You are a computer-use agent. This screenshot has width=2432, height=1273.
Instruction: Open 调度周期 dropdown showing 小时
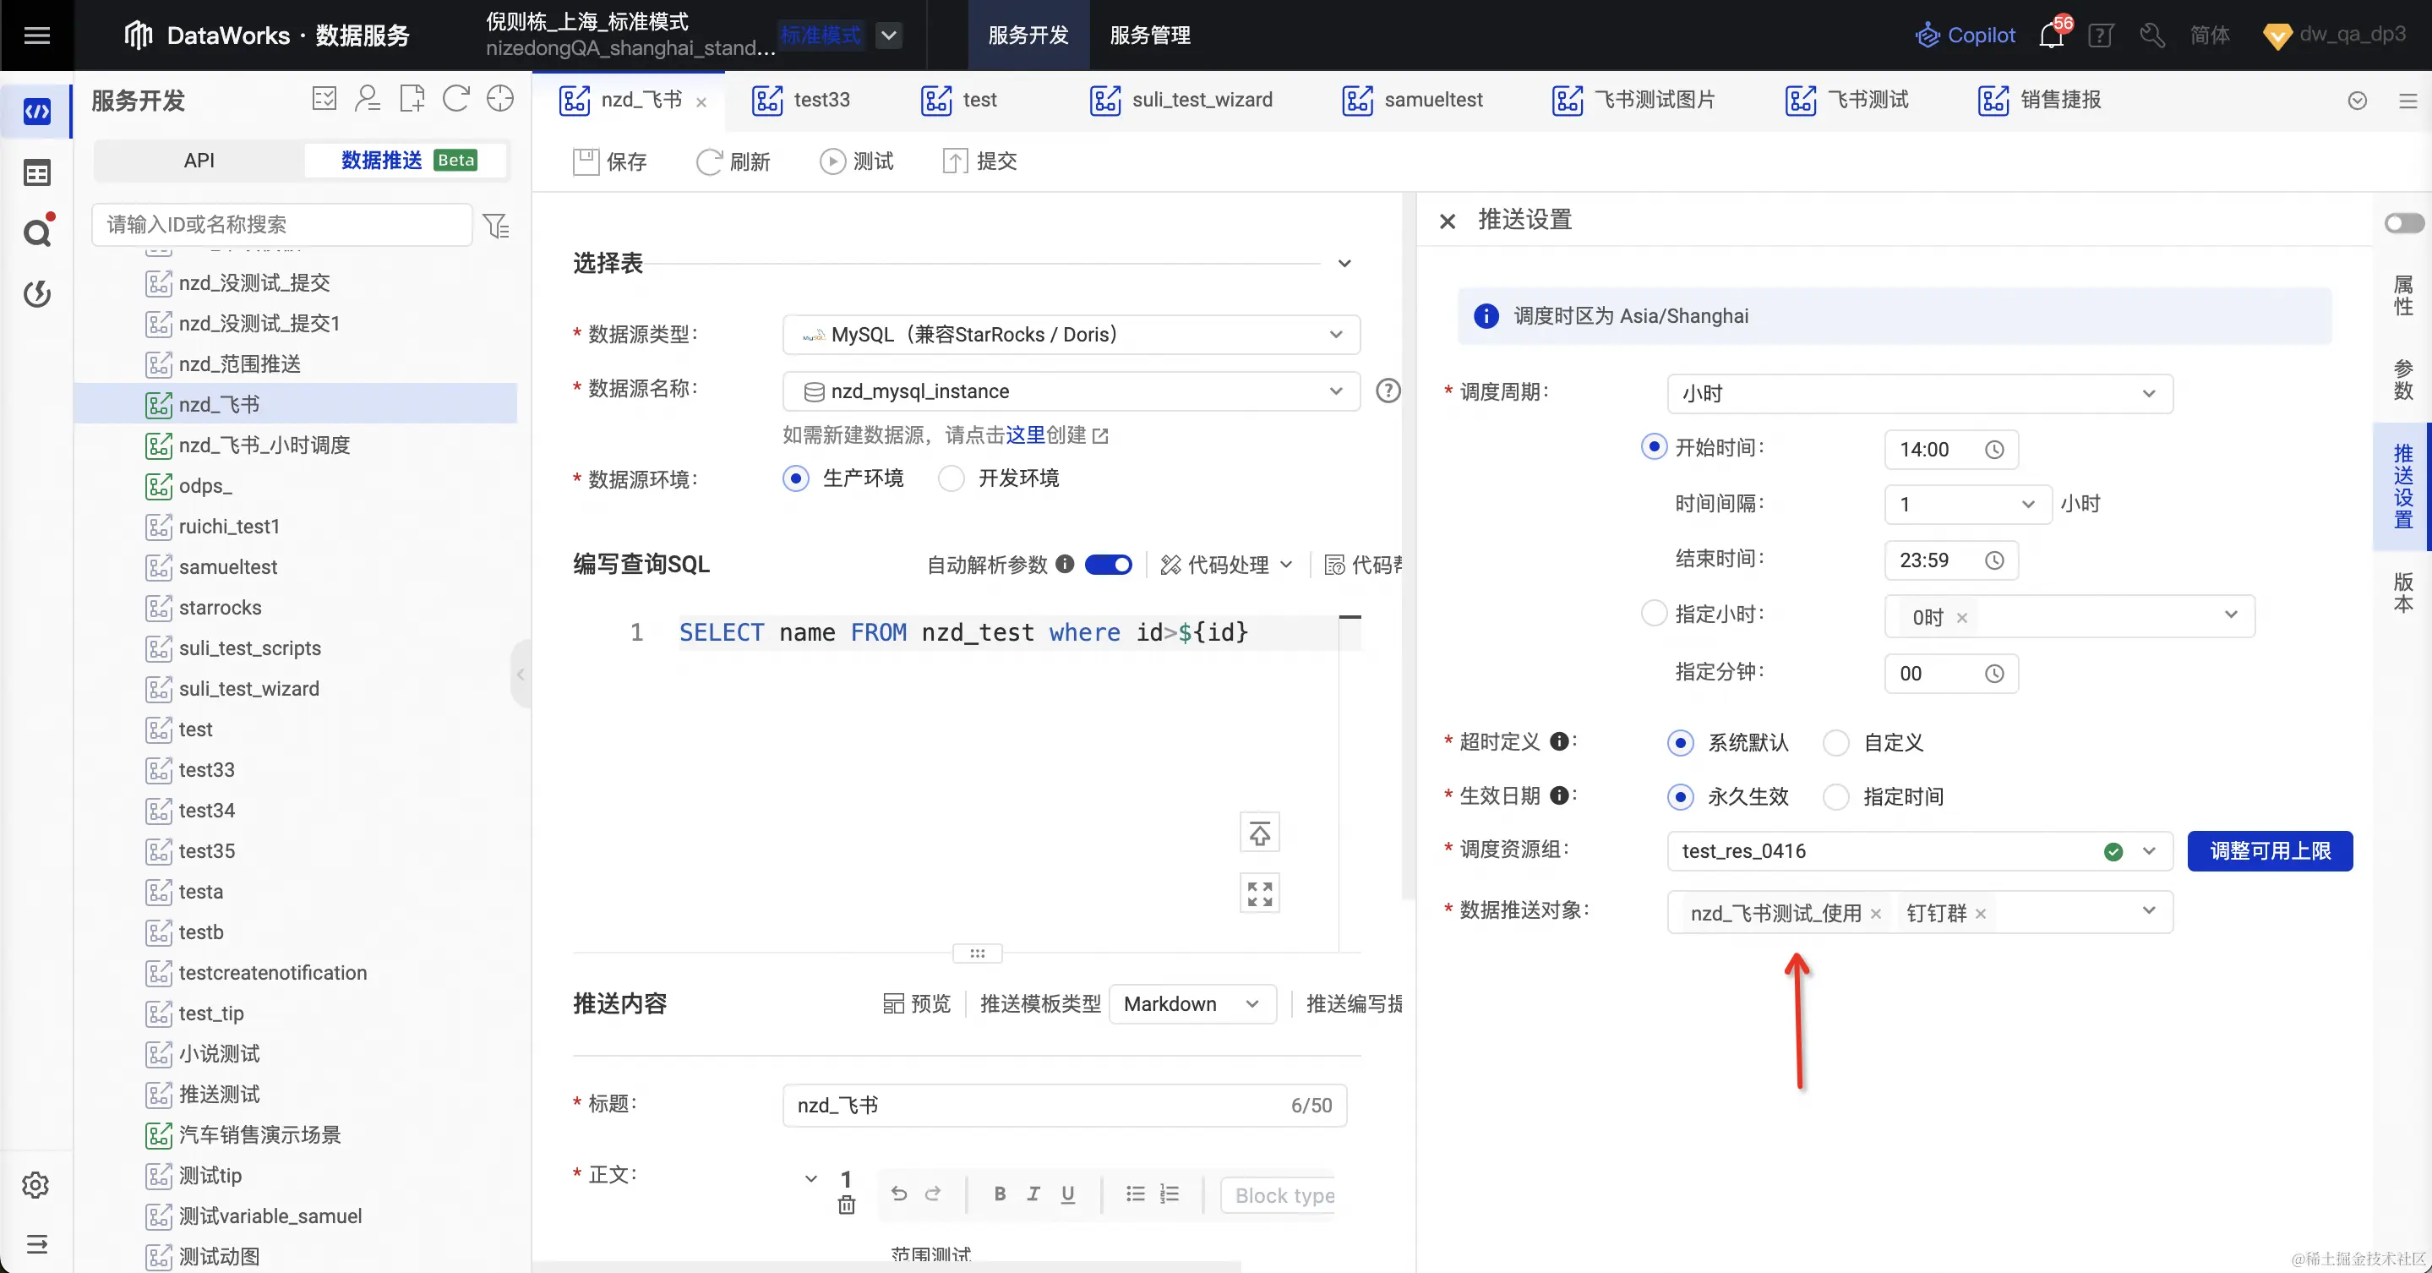[1919, 394]
